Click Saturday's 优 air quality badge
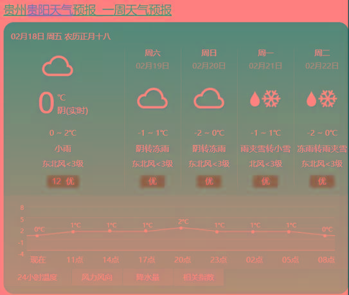 [x=152, y=181]
